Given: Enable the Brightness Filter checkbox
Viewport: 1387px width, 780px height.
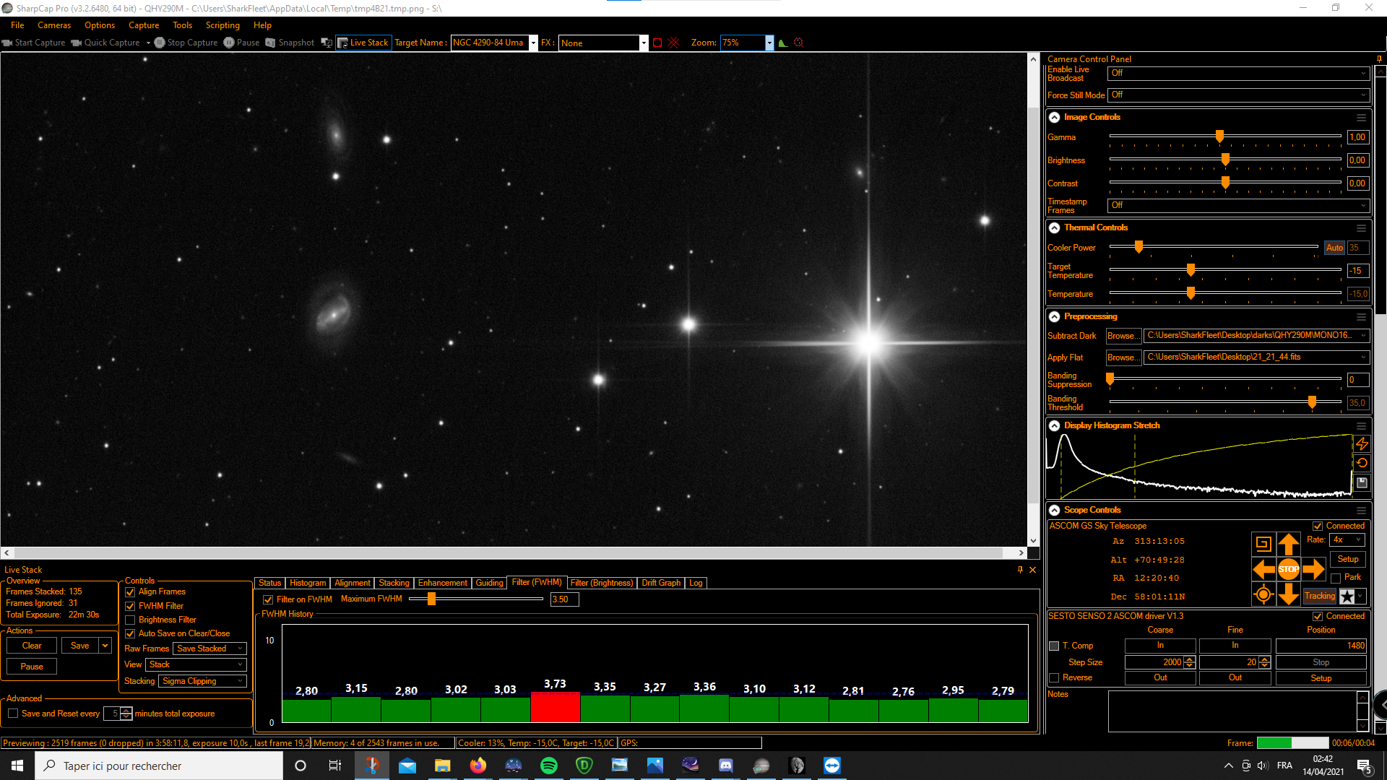Looking at the screenshot, I should (131, 620).
